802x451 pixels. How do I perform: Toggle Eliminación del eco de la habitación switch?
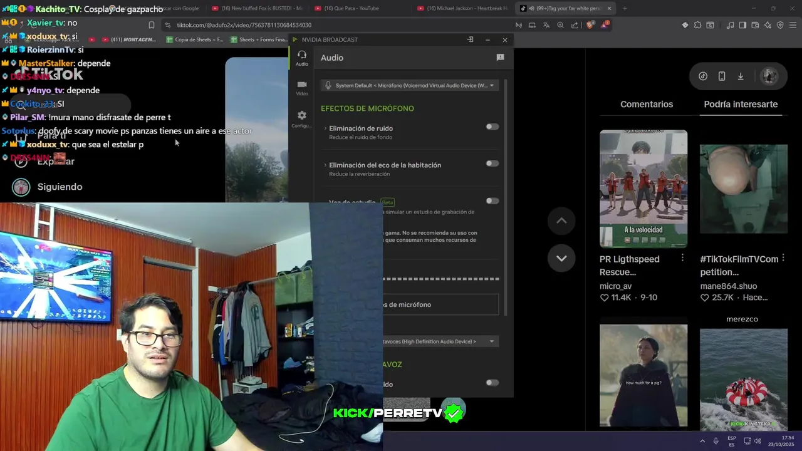(x=492, y=163)
